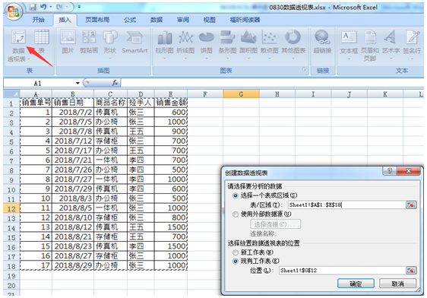Click the Choose Connection (选择连接) button

pyautogui.click(x=275, y=224)
